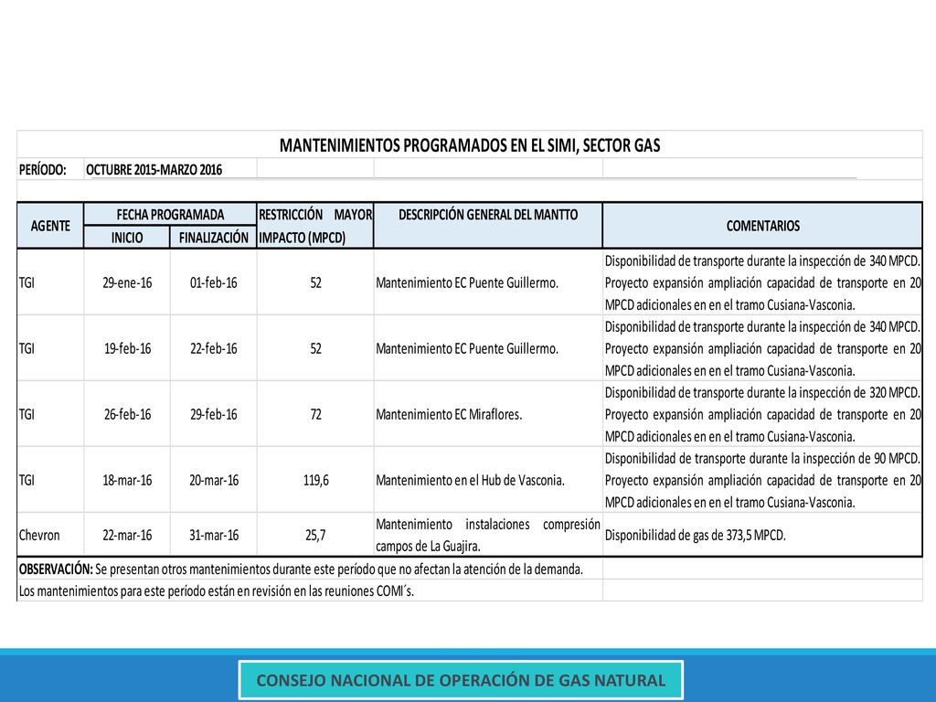Click the FECHA PROGRAMADA header

pyautogui.click(x=170, y=214)
